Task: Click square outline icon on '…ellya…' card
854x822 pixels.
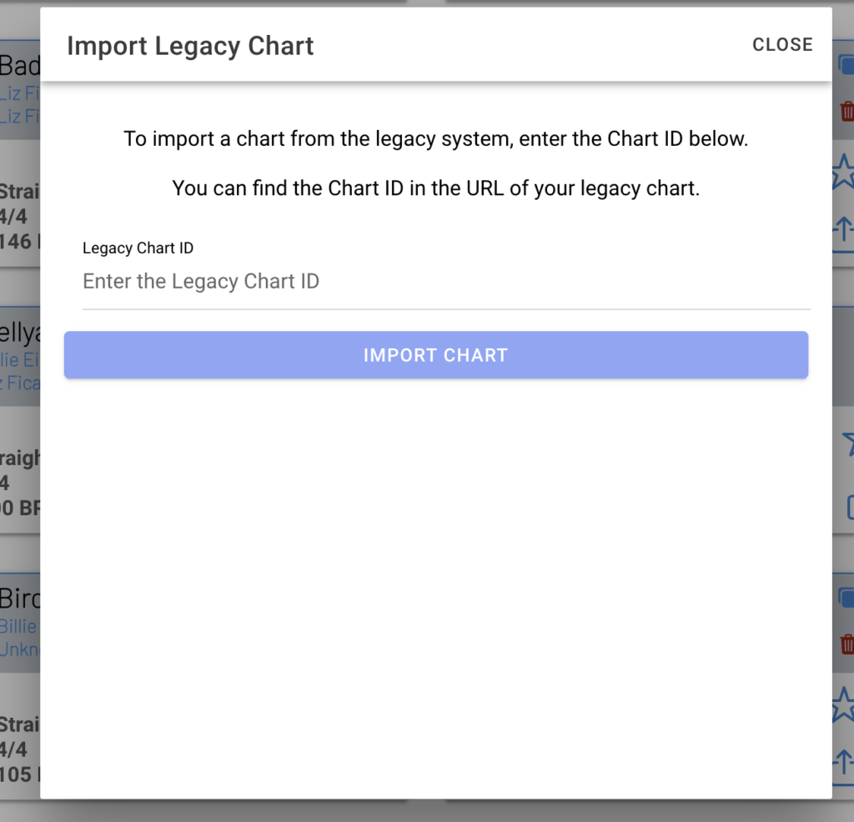Action: [850, 506]
